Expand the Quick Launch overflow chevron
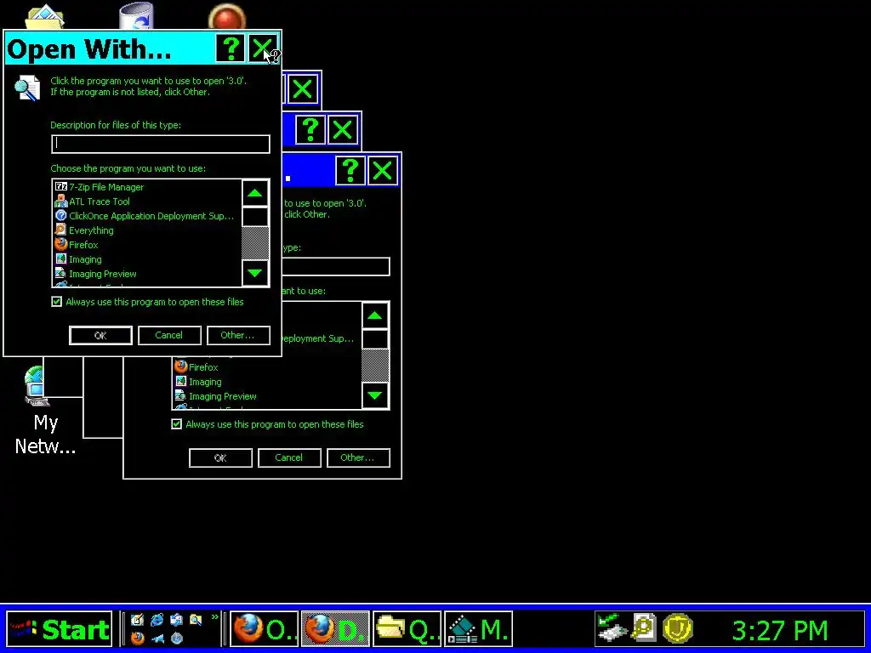 pos(215,617)
